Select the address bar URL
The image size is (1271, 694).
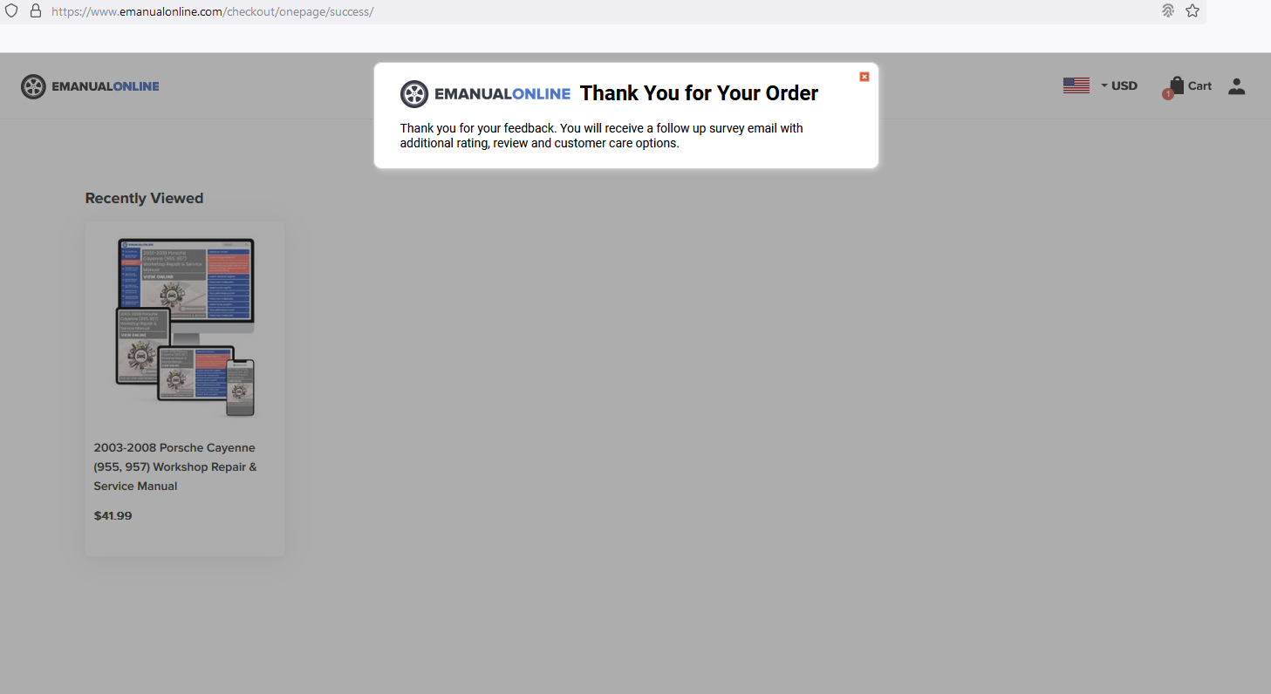pos(212,11)
